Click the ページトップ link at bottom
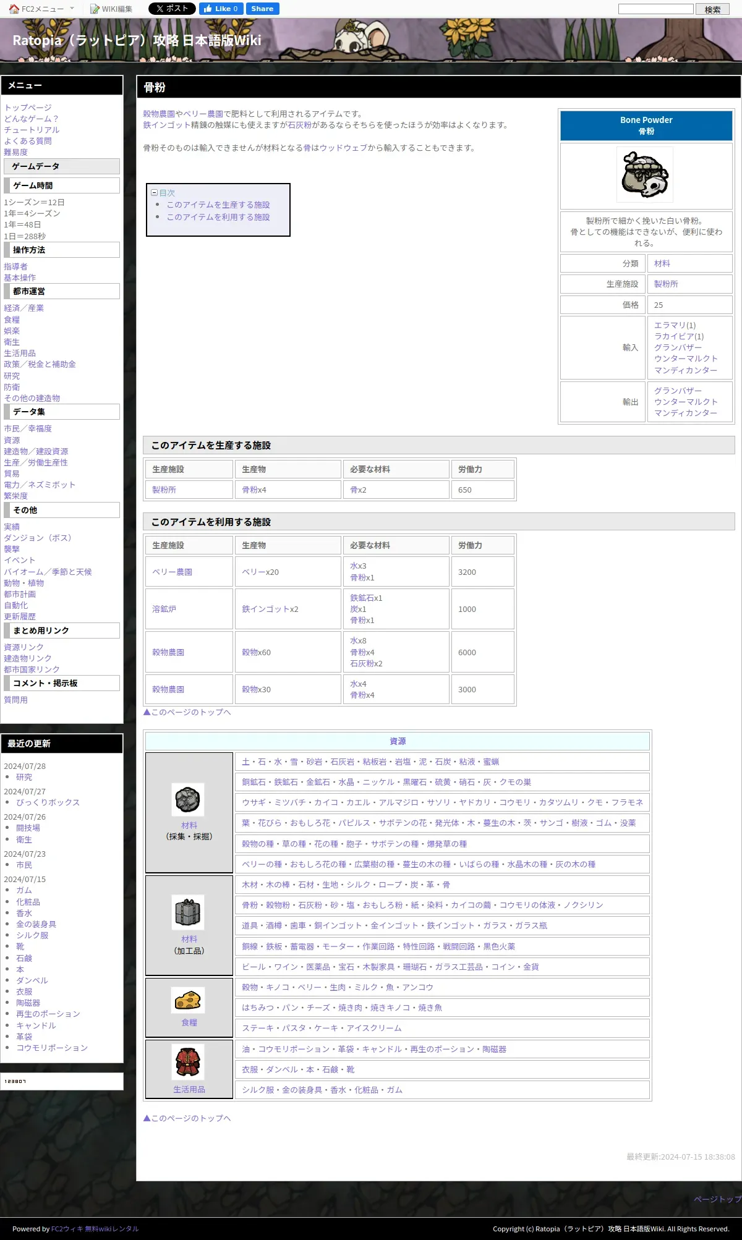 tap(717, 1199)
